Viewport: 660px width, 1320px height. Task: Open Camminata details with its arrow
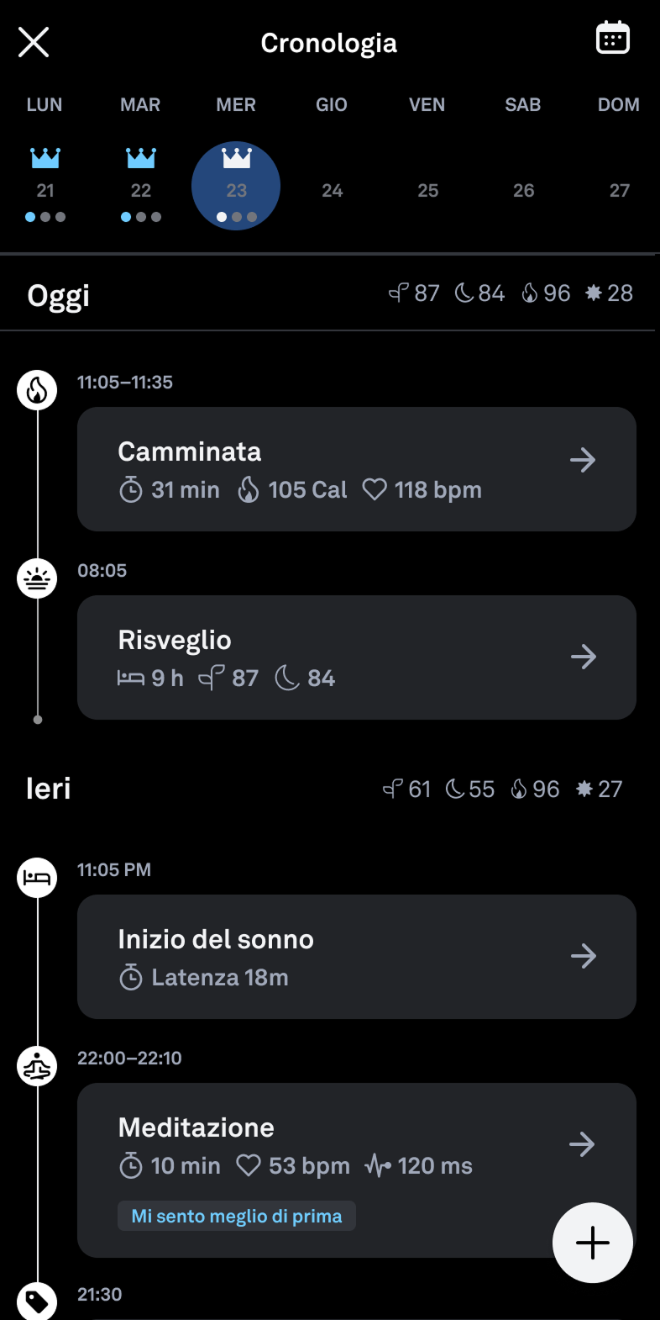click(583, 460)
